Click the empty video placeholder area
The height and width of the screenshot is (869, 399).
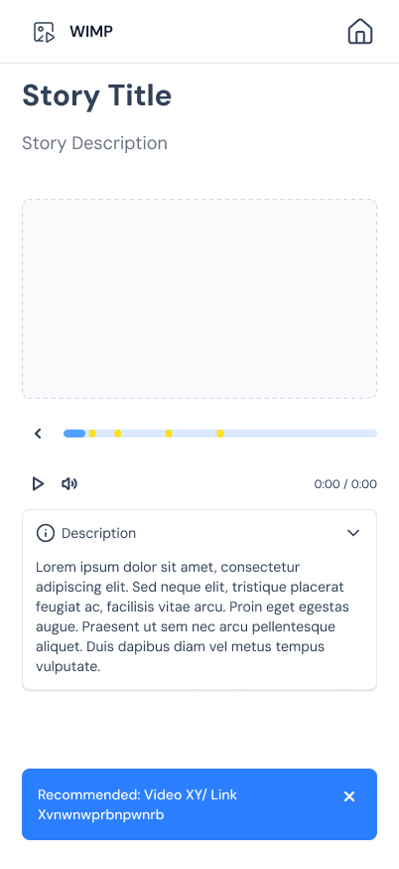pos(199,298)
